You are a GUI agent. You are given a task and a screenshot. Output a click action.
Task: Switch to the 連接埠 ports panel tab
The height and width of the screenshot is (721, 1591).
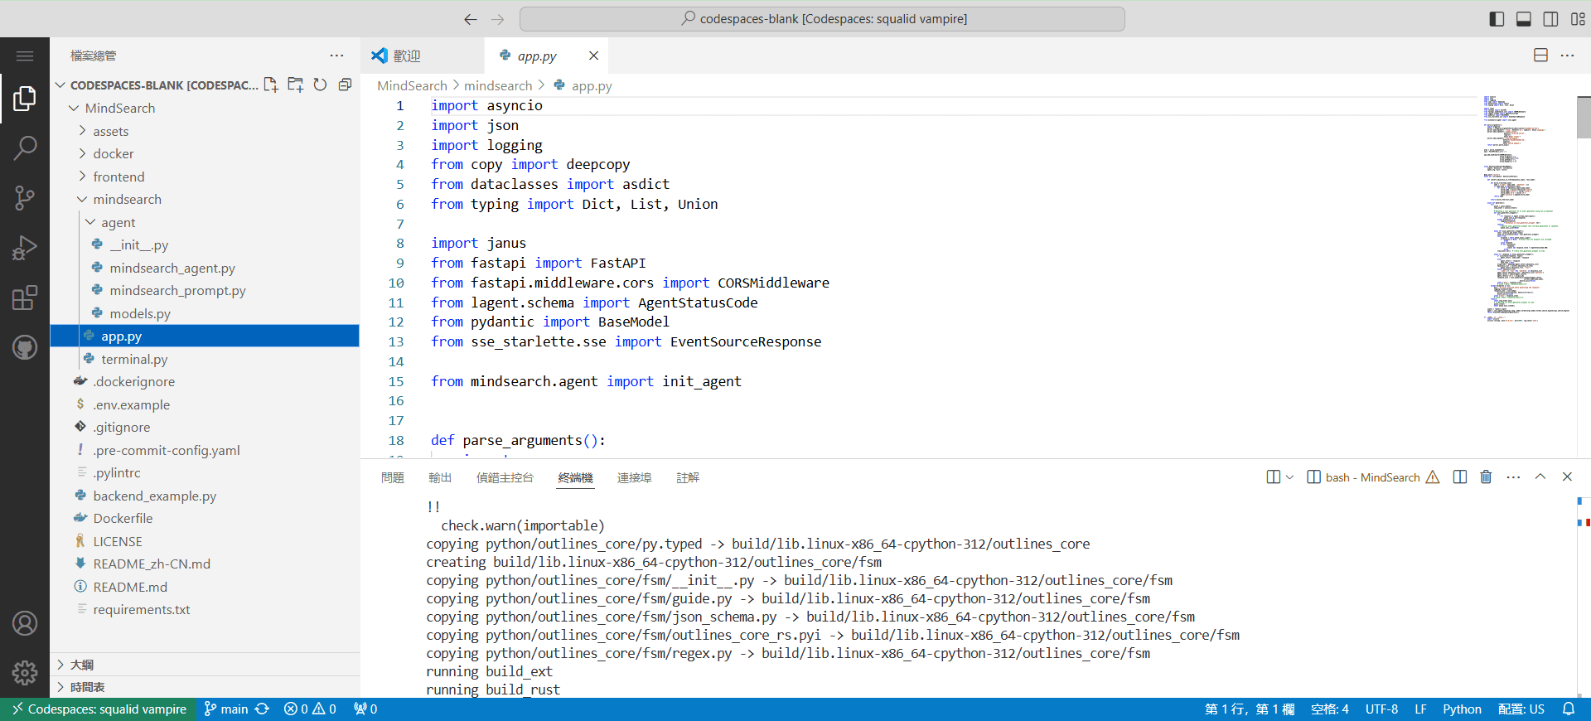click(x=635, y=478)
